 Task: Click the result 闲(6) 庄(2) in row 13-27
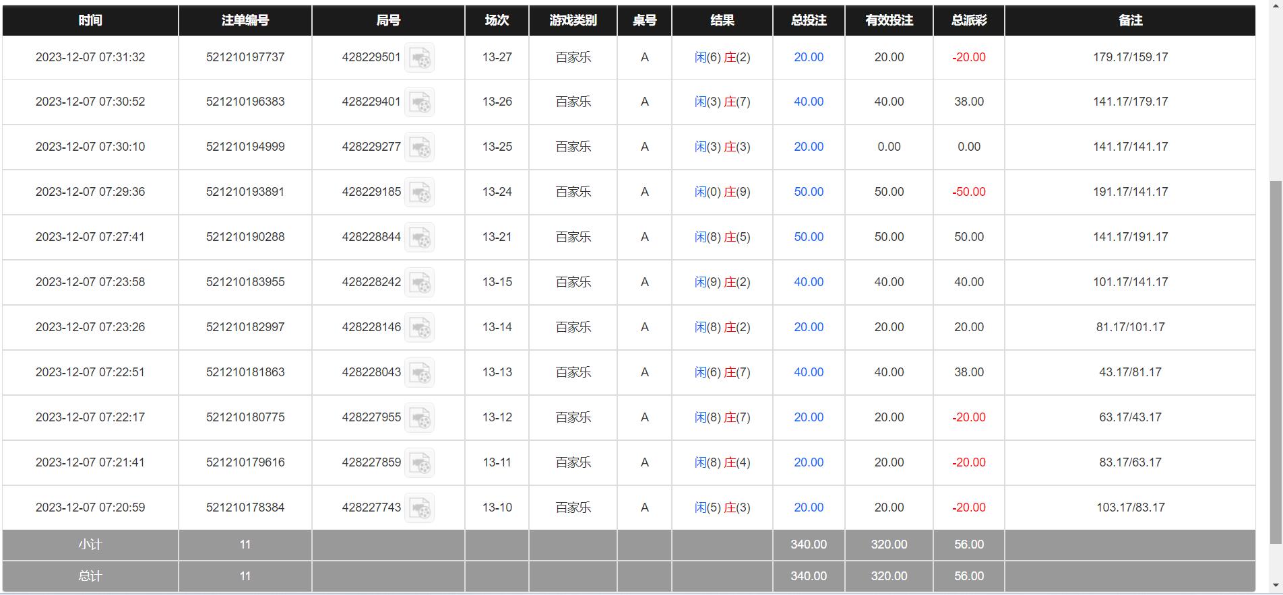(x=722, y=57)
